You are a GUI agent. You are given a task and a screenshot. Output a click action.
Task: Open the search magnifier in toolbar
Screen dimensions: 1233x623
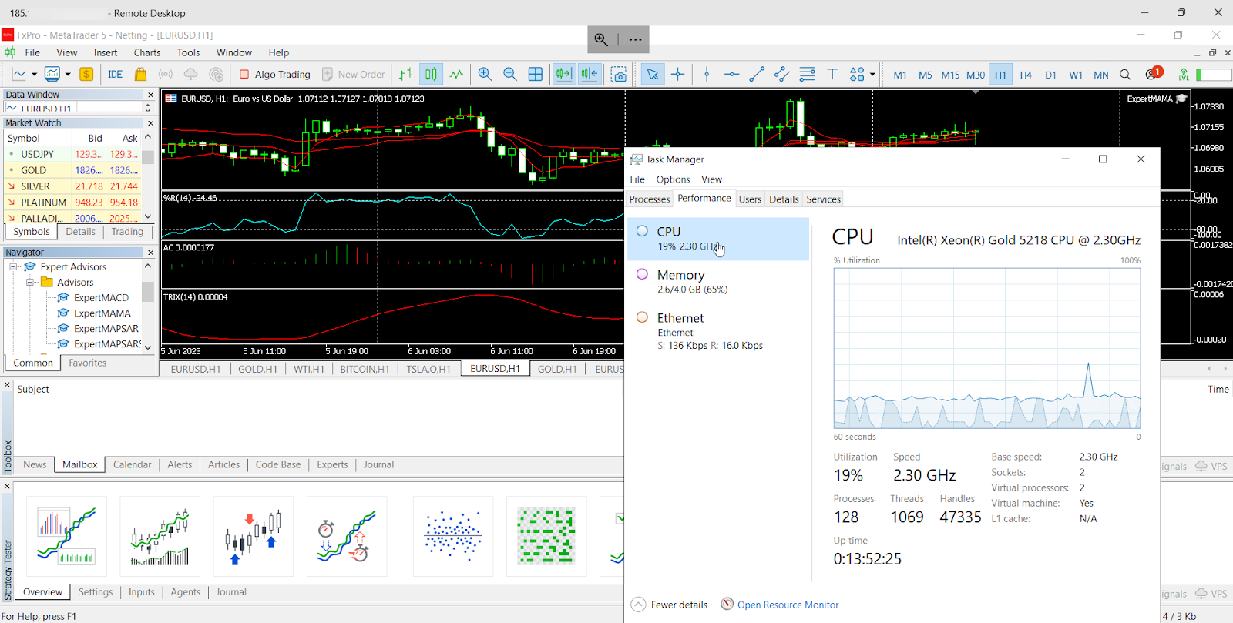pos(1125,75)
